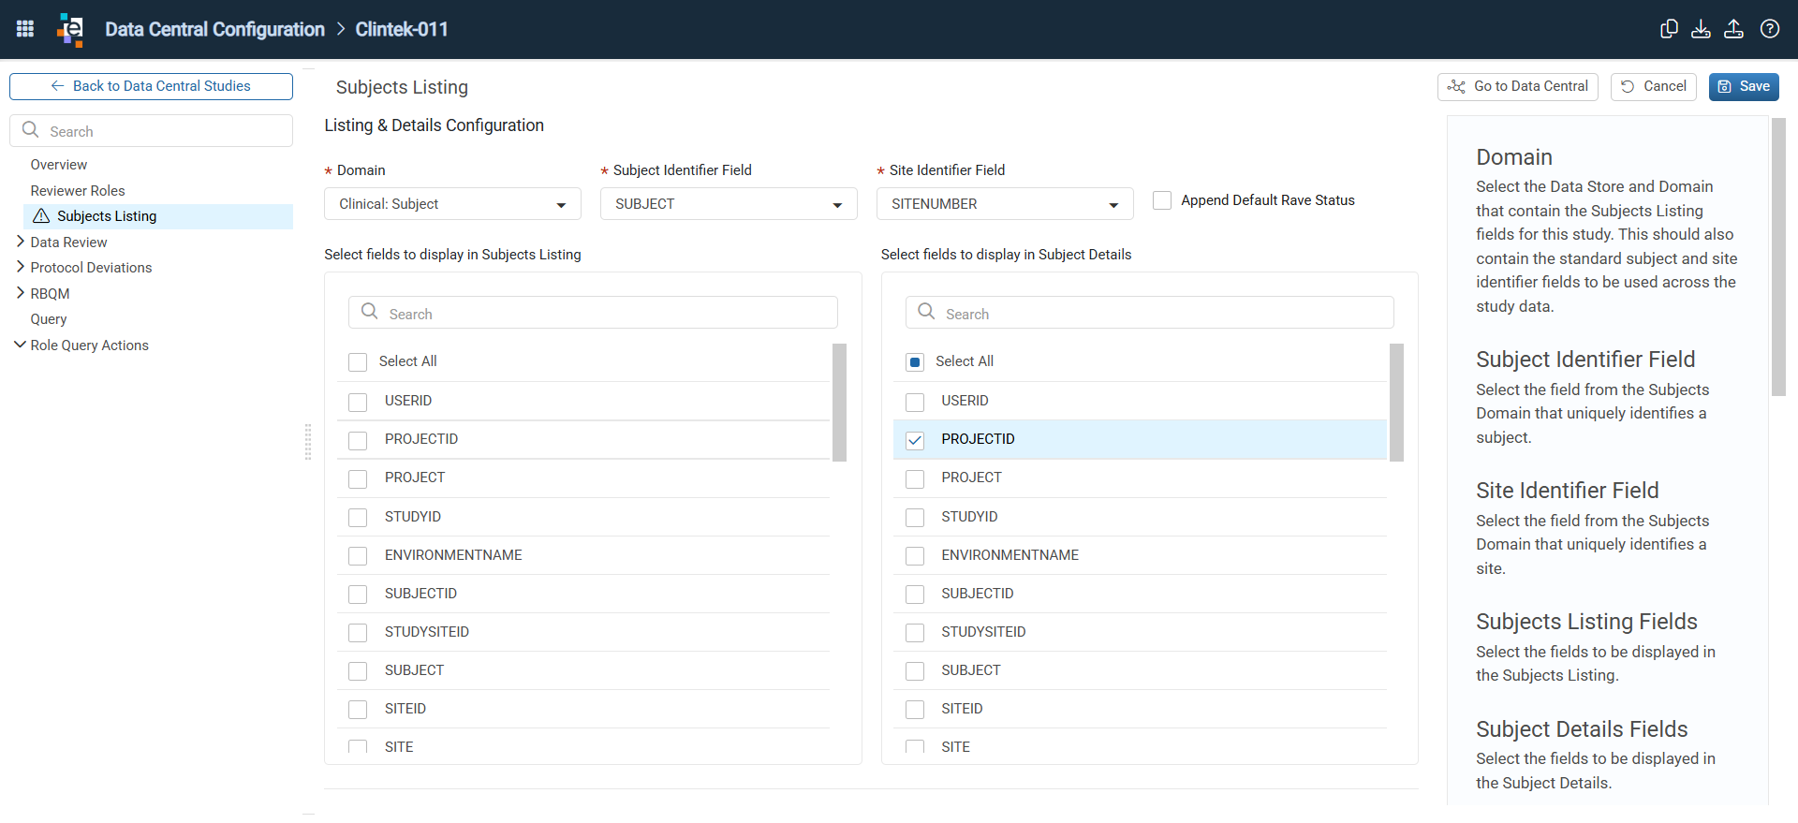1798x823 pixels.
Task: Check PROJECT in Subject Details list
Action: point(915,479)
